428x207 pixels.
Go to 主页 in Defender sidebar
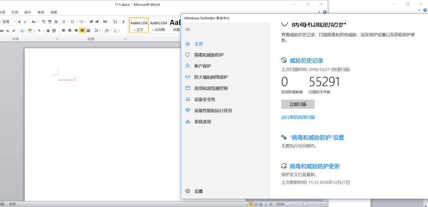pos(199,44)
